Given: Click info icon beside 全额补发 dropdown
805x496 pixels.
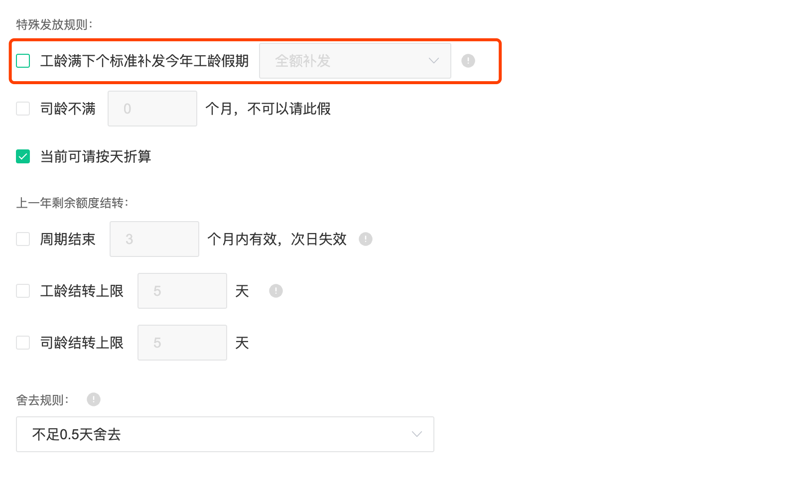Looking at the screenshot, I should tap(468, 61).
